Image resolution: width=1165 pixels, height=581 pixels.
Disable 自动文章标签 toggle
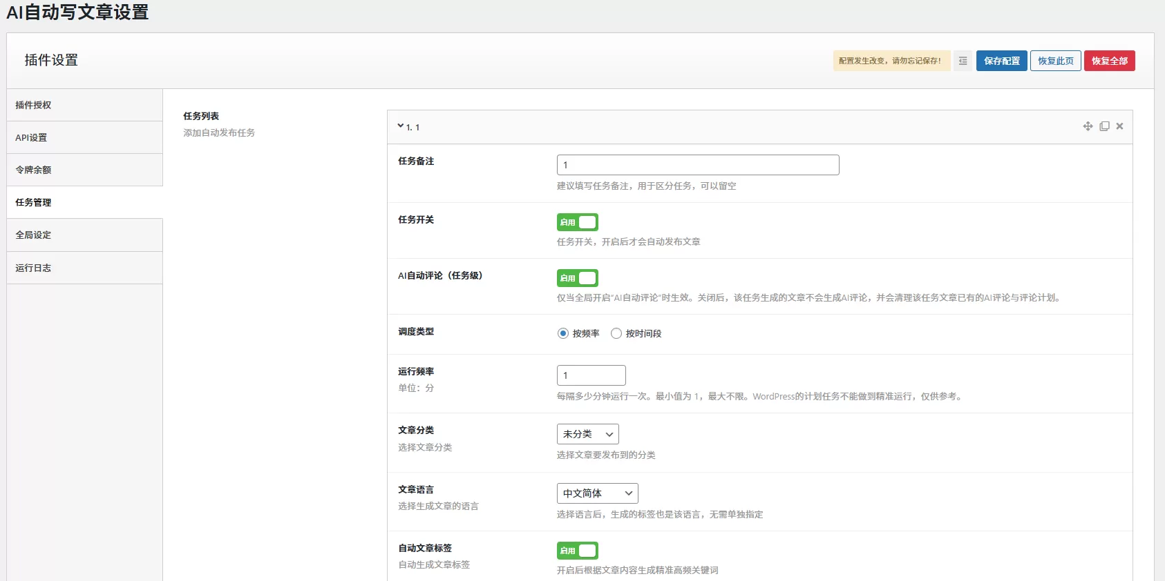pyautogui.click(x=577, y=551)
